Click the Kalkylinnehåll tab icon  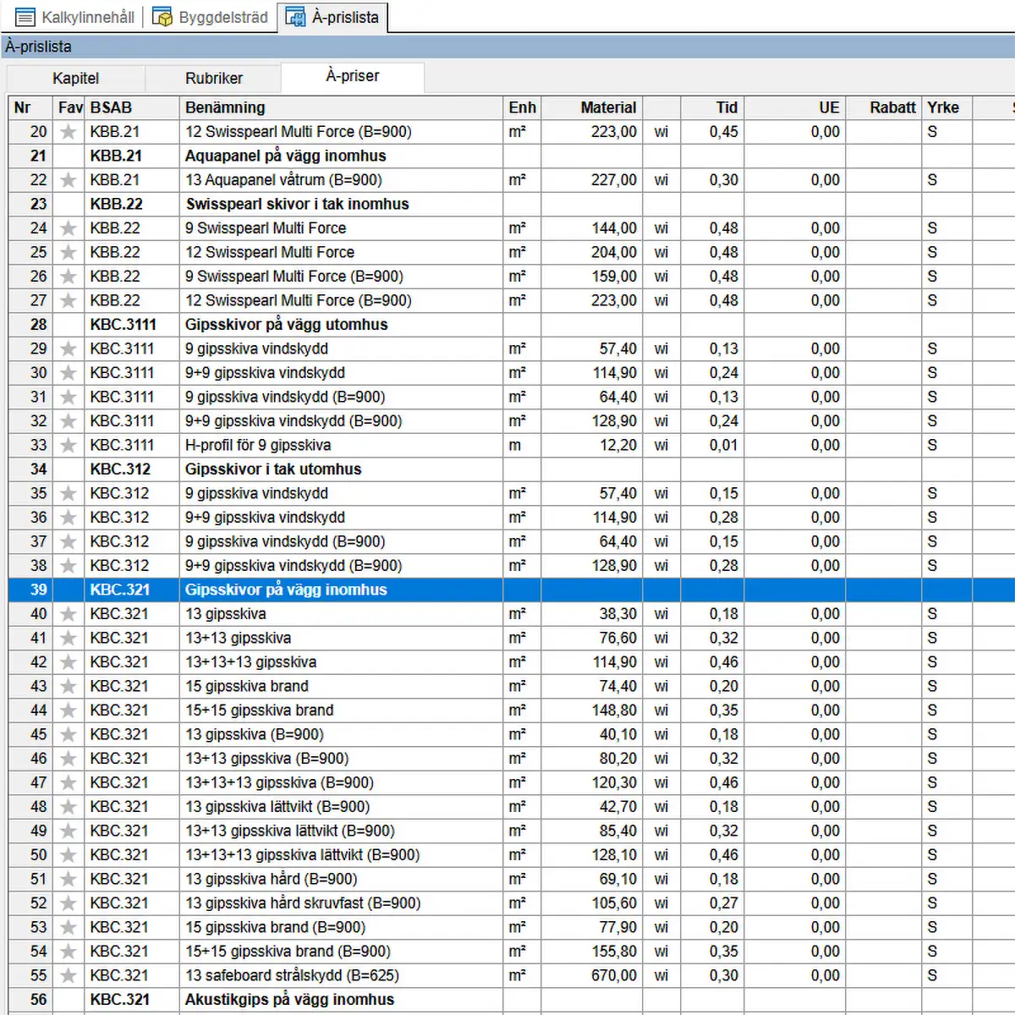(25, 17)
